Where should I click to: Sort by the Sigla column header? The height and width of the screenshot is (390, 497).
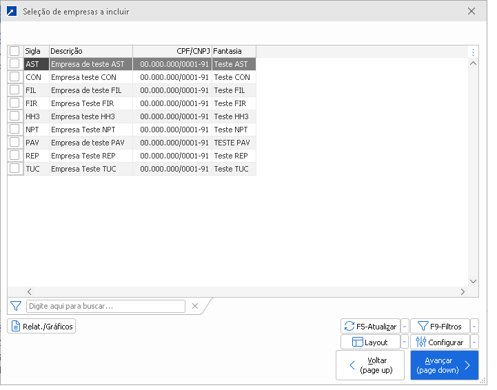(x=36, y=51)
